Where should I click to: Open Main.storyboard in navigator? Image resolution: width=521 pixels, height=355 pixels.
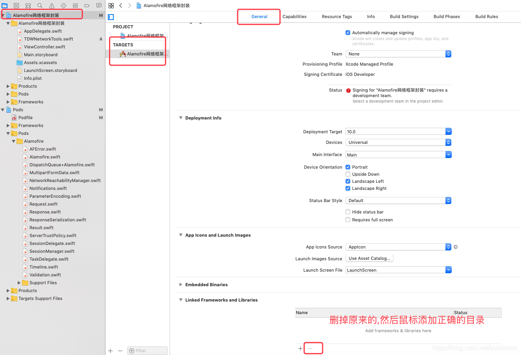[41, 55]
